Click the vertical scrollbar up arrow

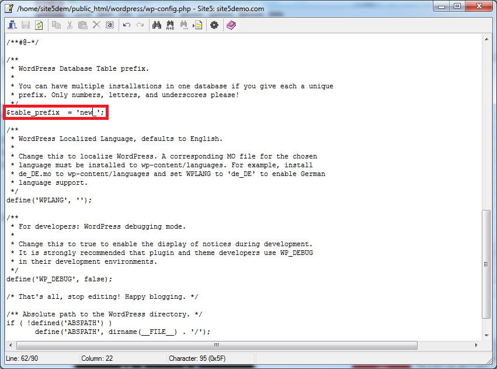(486, 39)
